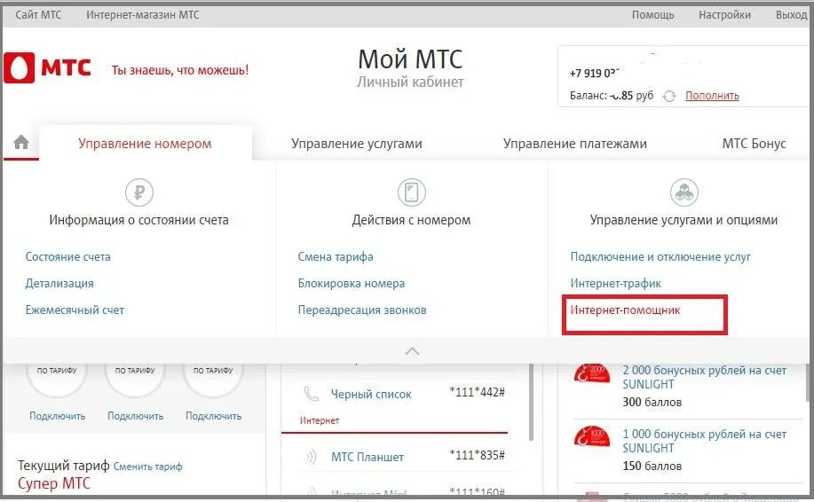Click the services list vertical scrollbar
This screenshot has width=814, height=502.
(x=531, y=402)
